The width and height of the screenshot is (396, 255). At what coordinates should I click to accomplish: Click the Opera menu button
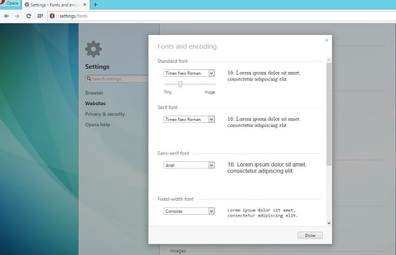[x=10, y=4]
